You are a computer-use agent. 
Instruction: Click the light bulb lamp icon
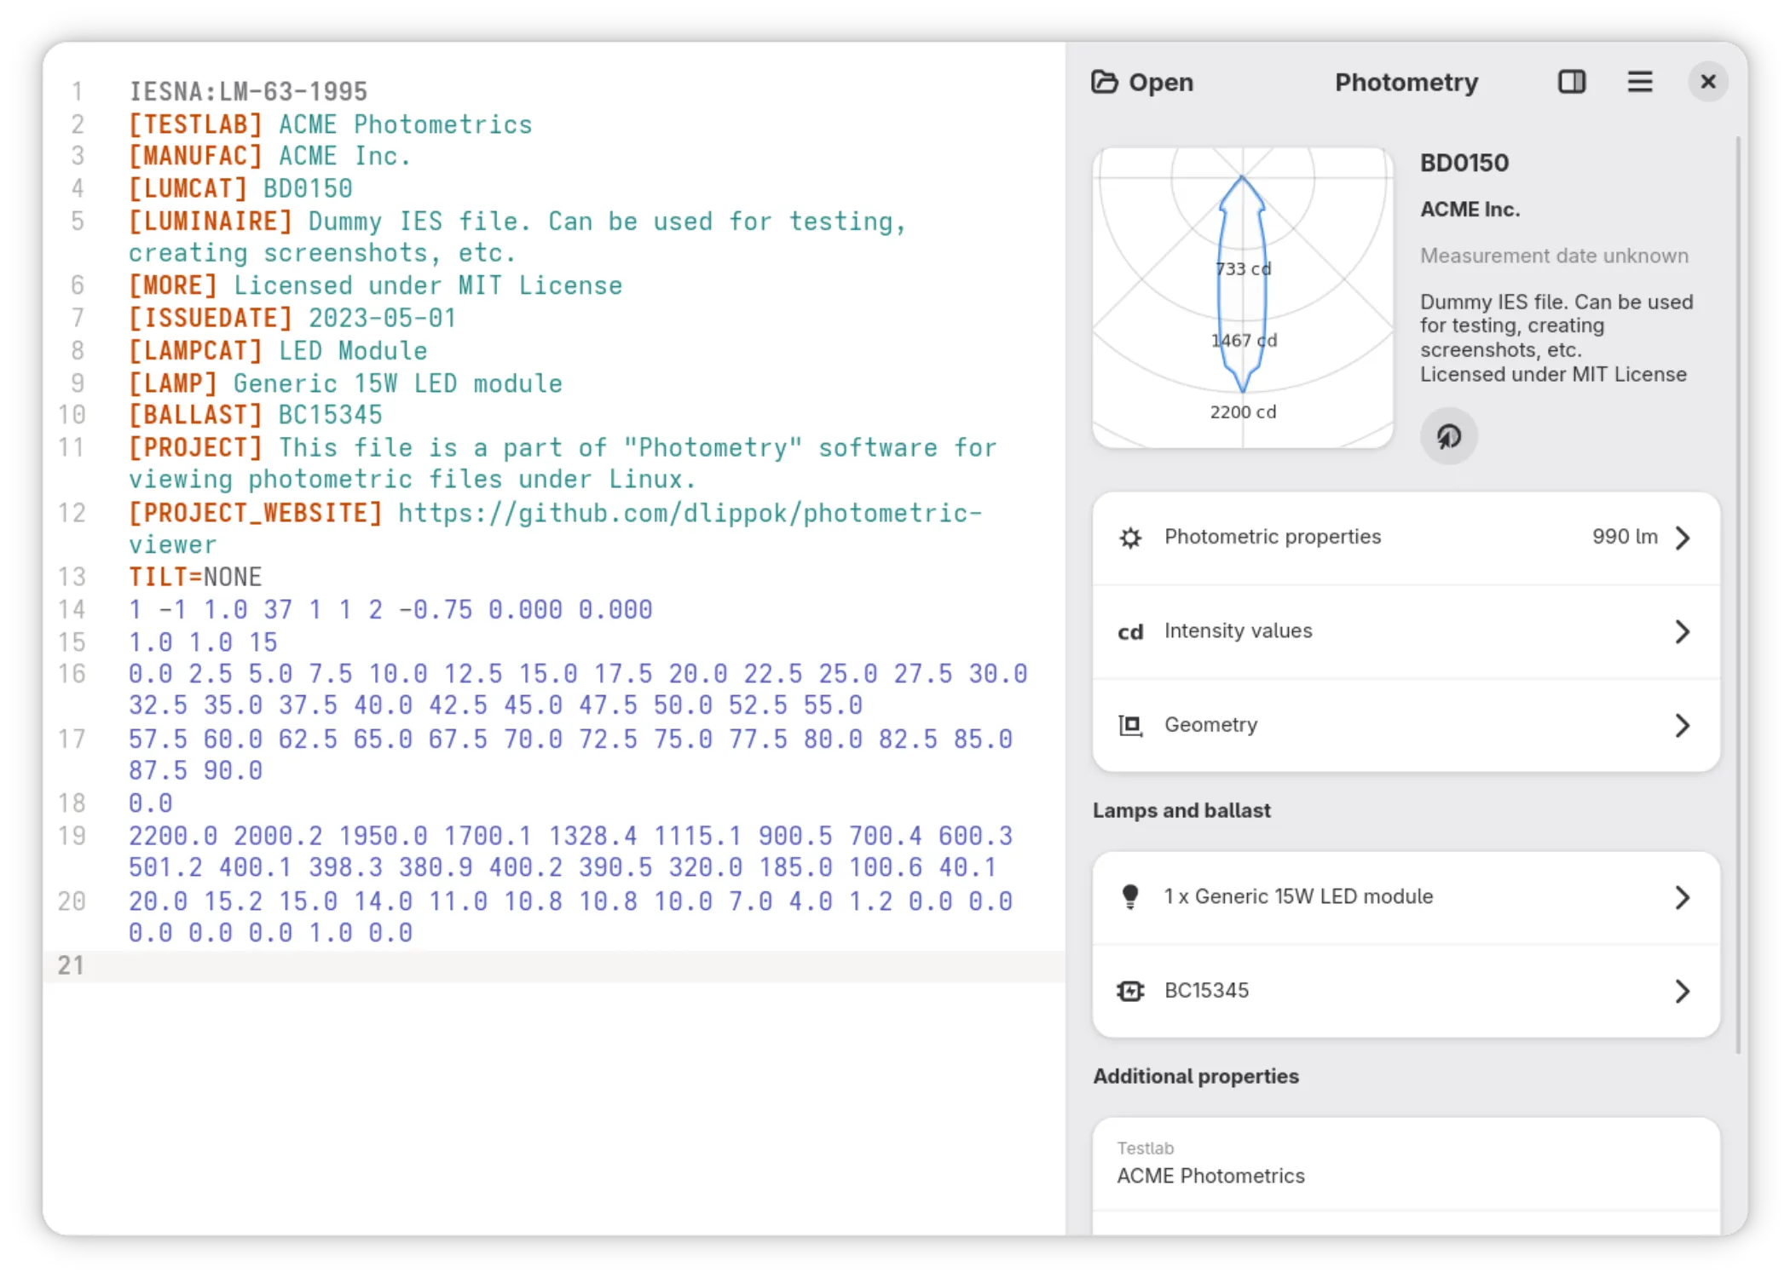click(x=1130, y=896)
